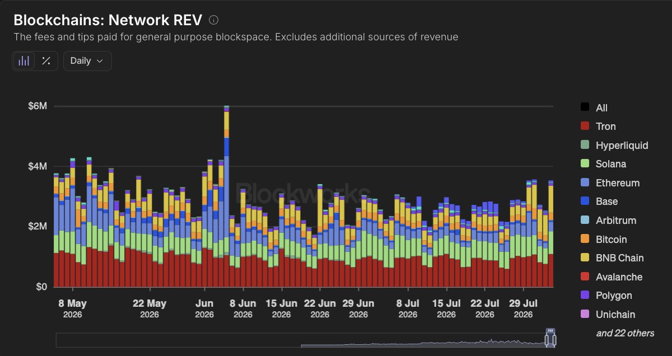
Task: Select the Hyperliquid legend label
Action: click(622, 146)
